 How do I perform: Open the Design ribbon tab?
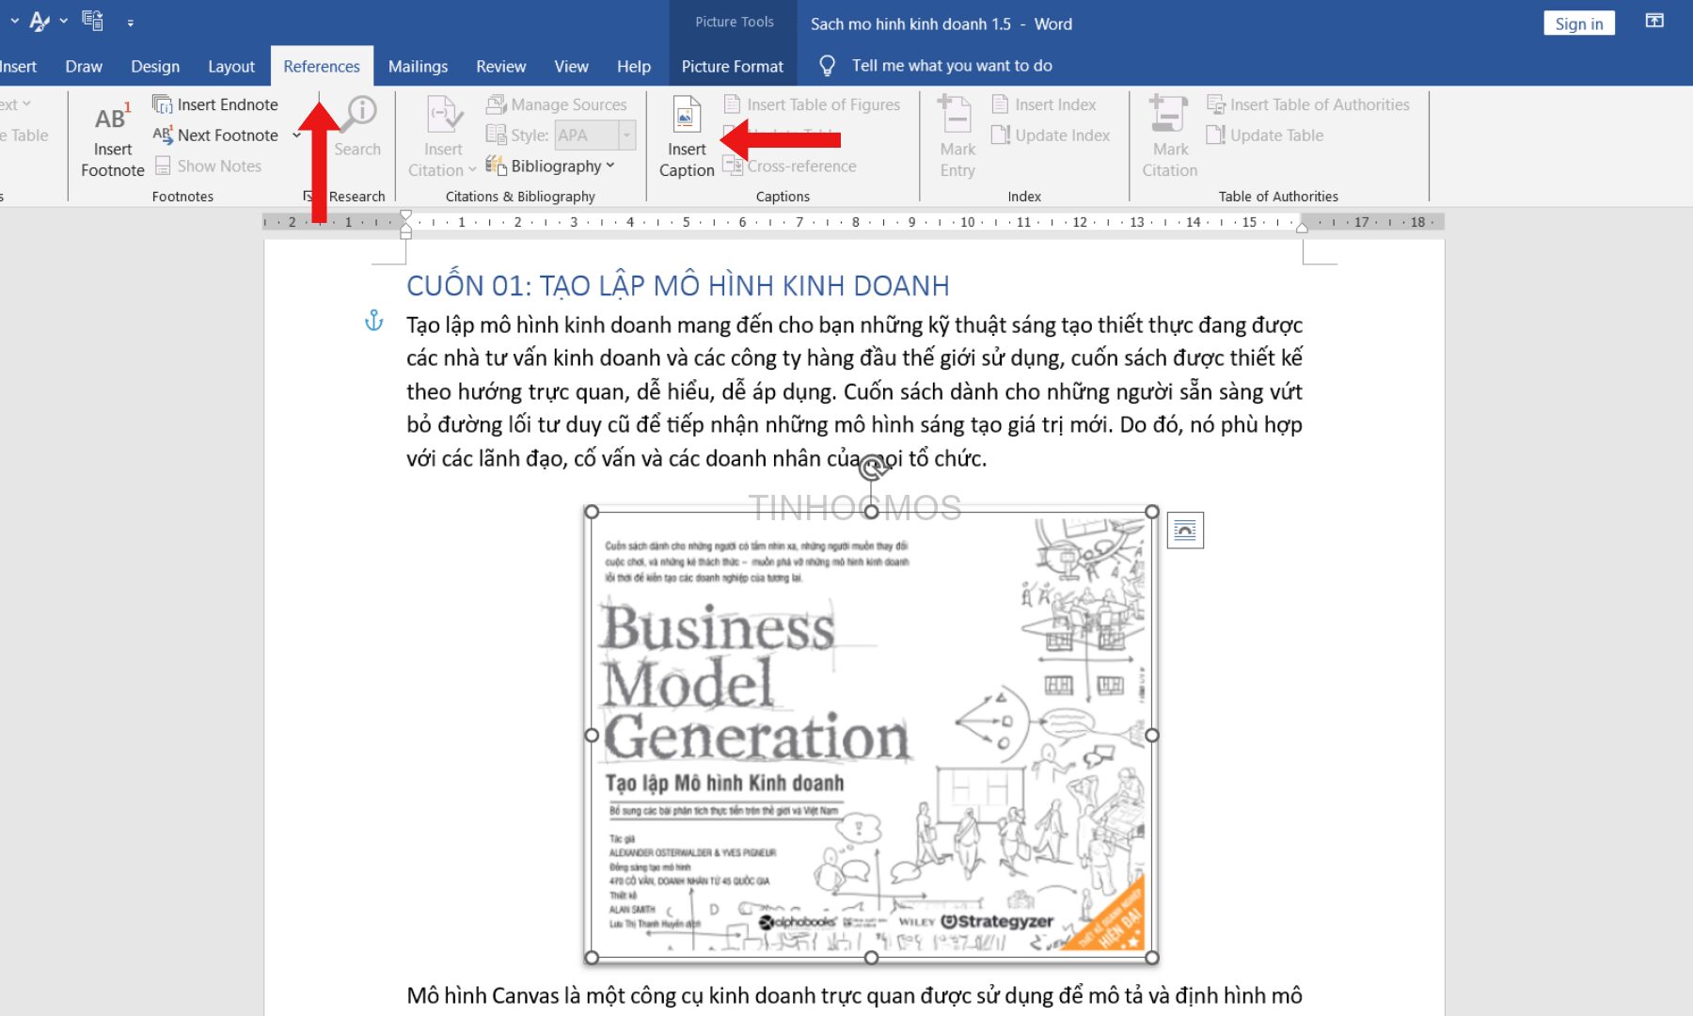(x=155, y=66)
